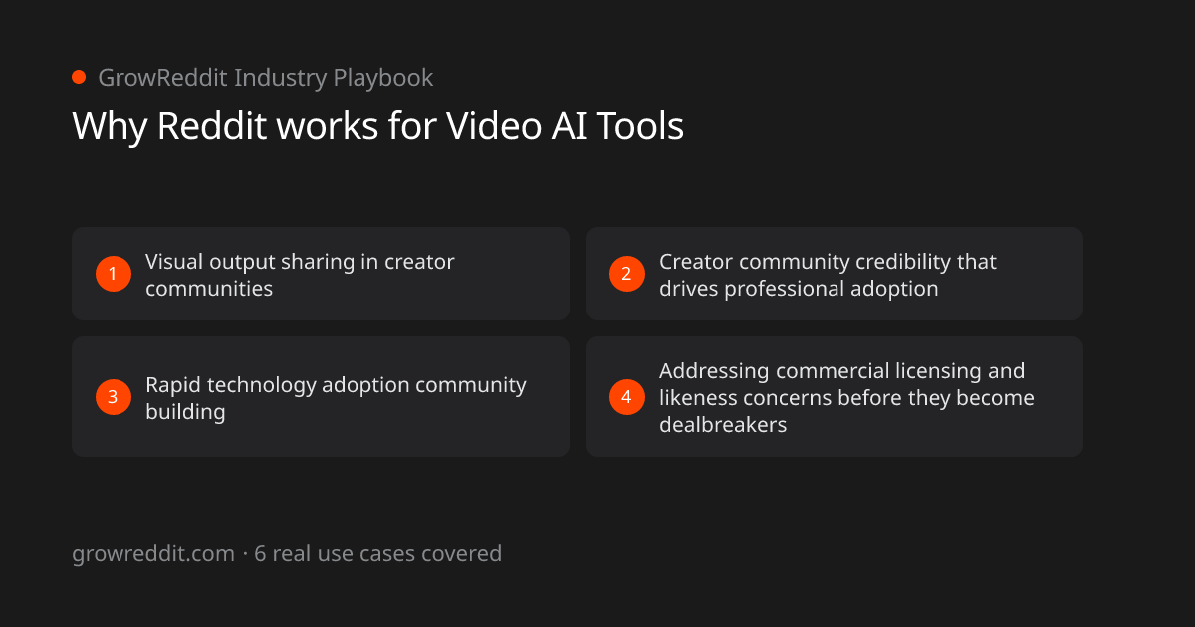Click the heading 'Why Reddit works for Video AI Tools'
This screenshot has height=627, width=1195.
point(378,126)
